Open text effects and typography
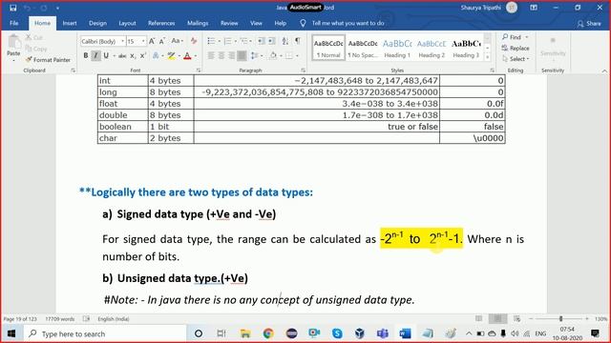 [x=156, y=56]
